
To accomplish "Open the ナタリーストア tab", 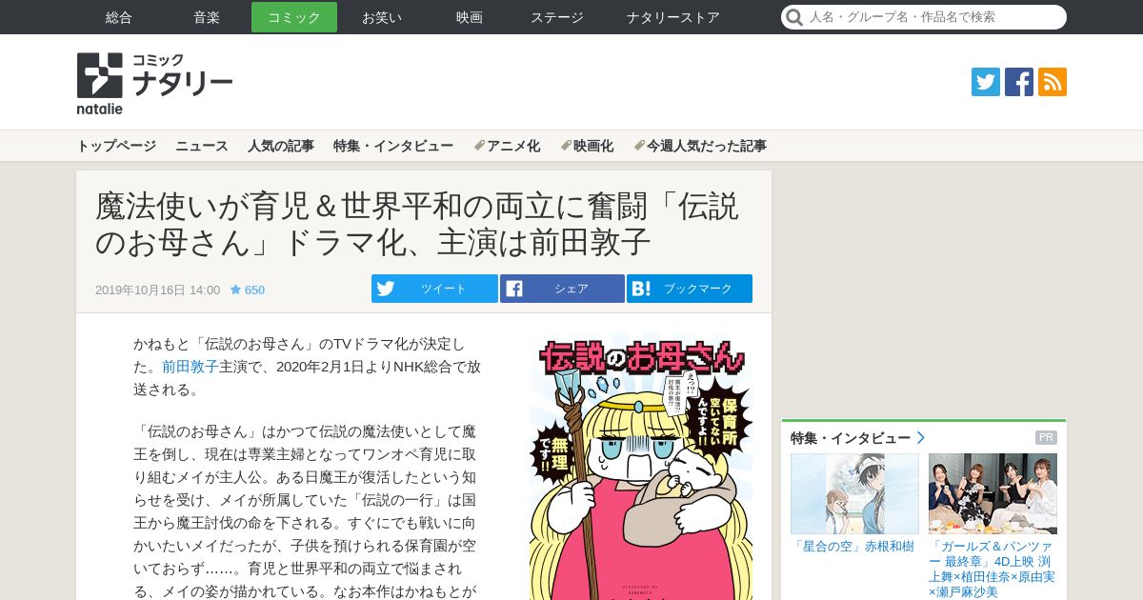I will point(673,17).
